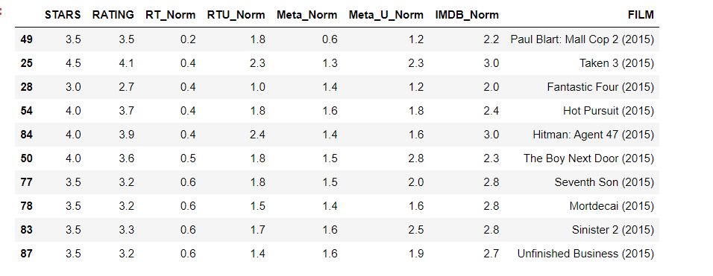Viewport: 713px width, 276px height.
Task: Select the IMDB_Norm column header
Action: point(467,15)
